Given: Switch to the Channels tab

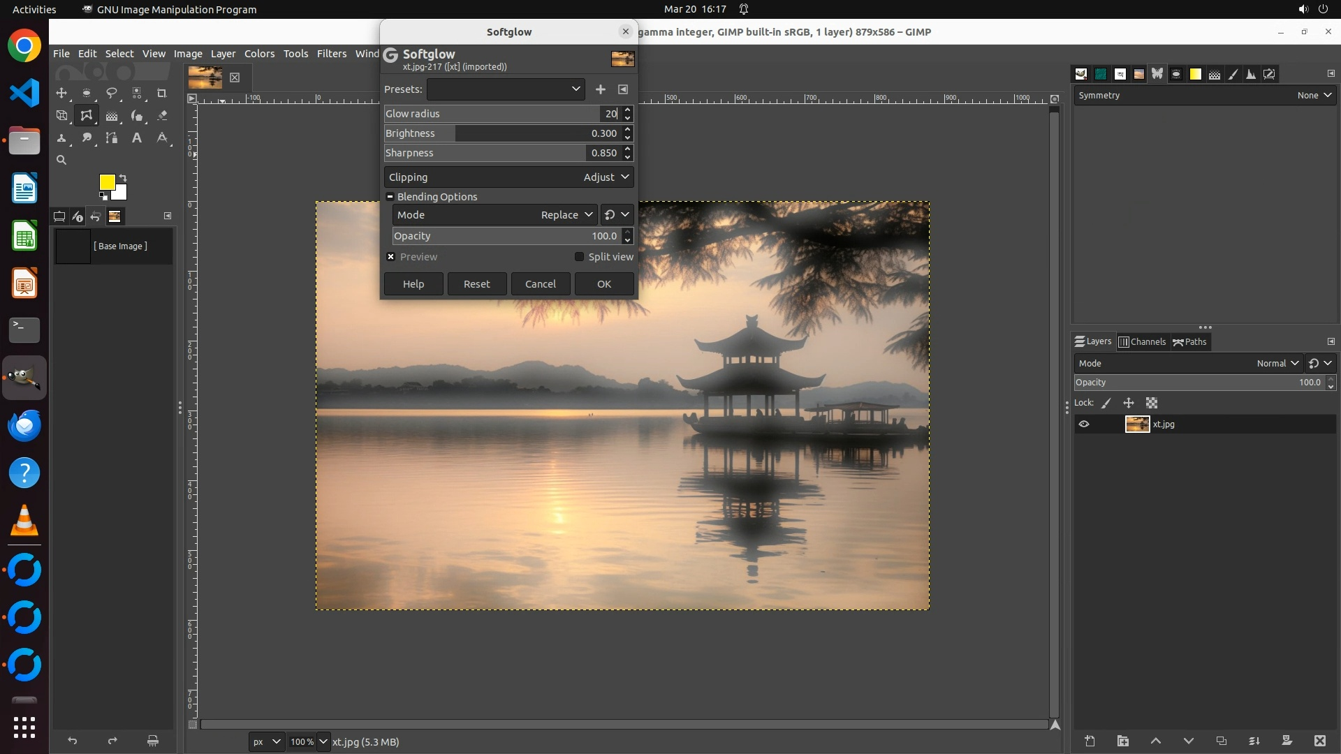Looking at the screenshot, I should pyautogui.click(x=1142, y=341).
